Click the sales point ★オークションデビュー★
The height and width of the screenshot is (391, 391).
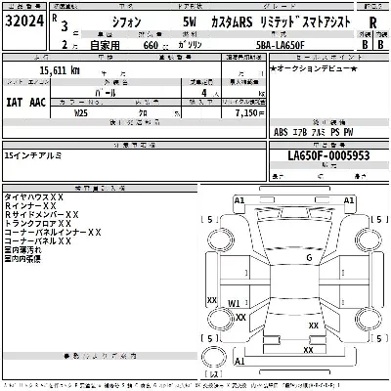tap(314, 68)
